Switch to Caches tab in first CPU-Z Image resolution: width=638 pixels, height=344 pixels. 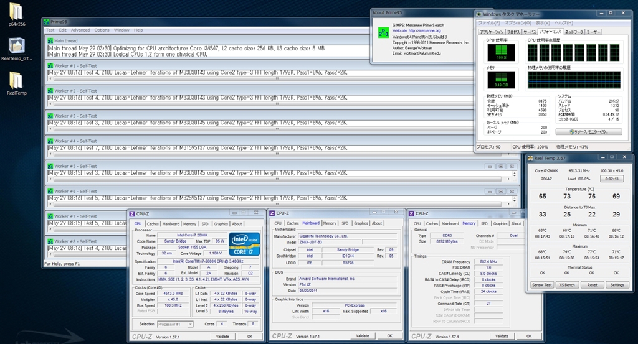point(153,223)
